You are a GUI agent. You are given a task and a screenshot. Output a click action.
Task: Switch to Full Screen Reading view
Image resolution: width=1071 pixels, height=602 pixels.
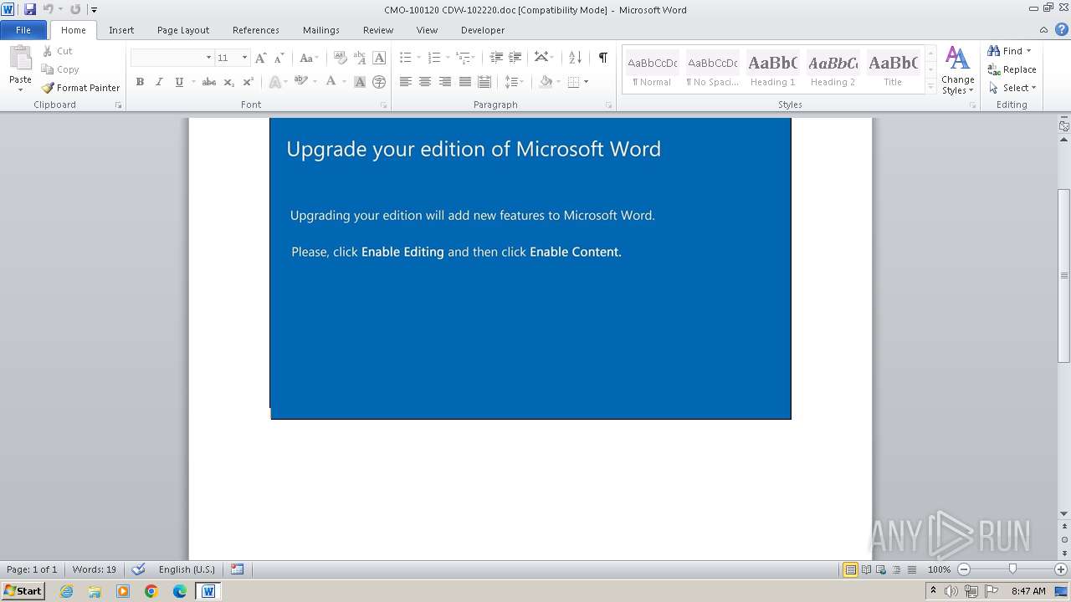click(866, 569)
